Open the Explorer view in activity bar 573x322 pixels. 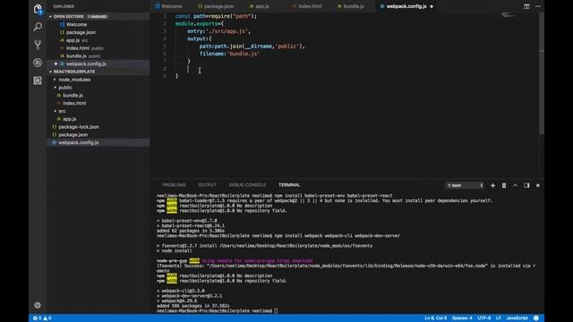coord(38,9)
